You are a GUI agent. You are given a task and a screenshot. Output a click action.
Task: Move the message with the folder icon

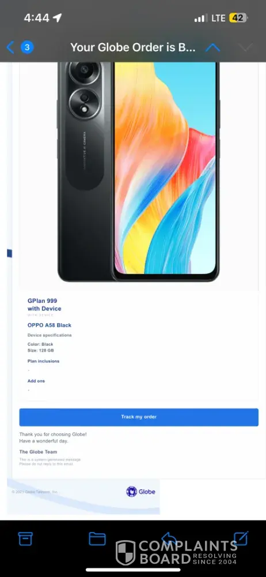(97, 539)
